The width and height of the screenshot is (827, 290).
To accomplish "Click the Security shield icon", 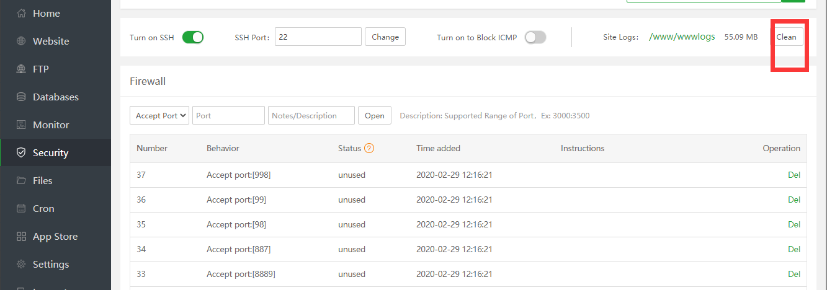I will (21, 152).
